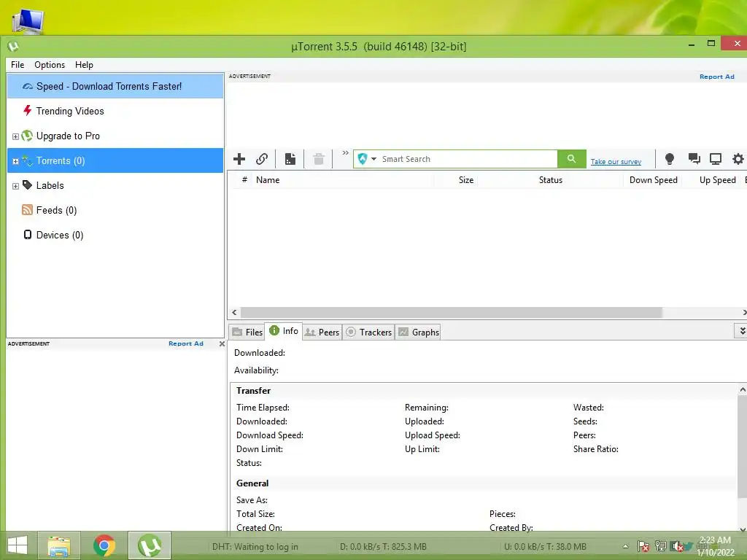Click the torrent list horizontal scrollbar thumb
747x560 pixels.
tap(451, 312)
